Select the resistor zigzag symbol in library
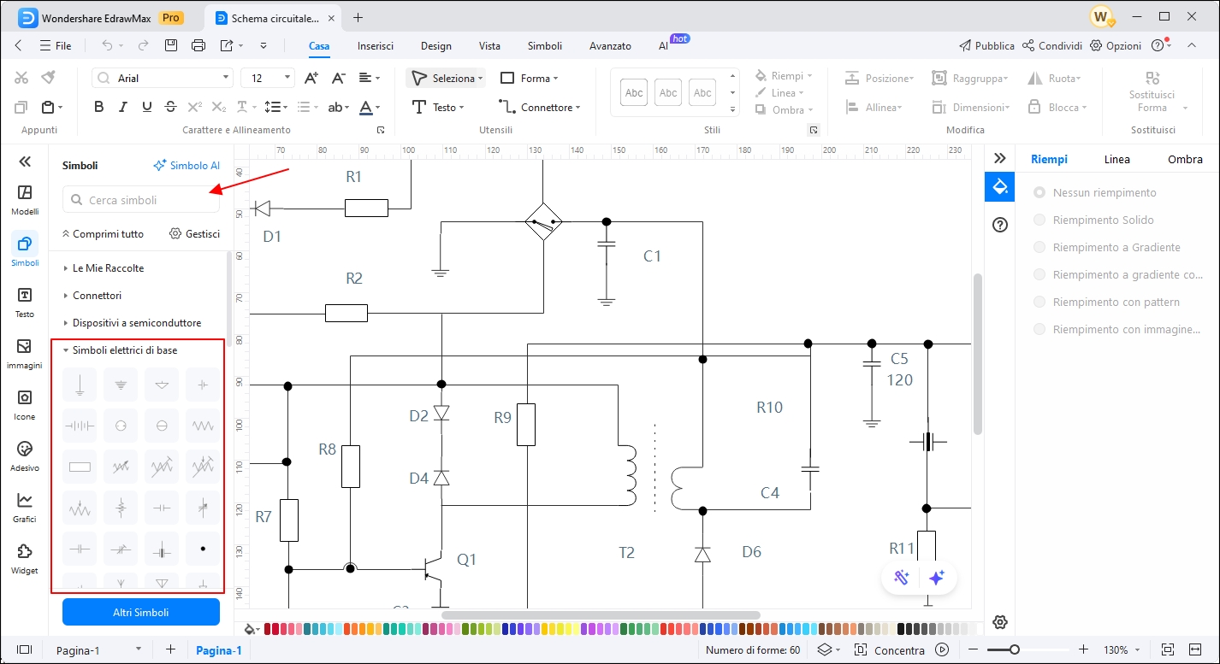The width and height of the screenshot is (1220, 664). pos(203,426)
